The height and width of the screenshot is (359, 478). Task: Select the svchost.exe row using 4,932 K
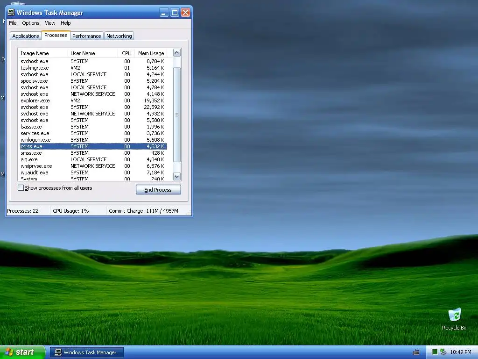tap(93, 114)
